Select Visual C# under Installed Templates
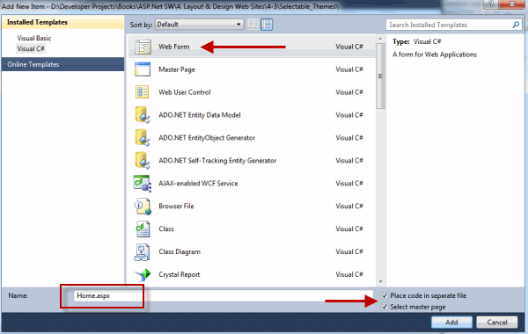This screenshot has width=528, height=334. [x=31, y=48]
